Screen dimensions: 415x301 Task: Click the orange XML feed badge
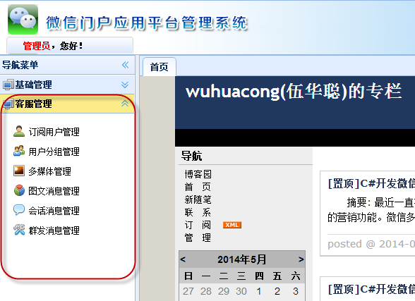(x=232, y=225)
